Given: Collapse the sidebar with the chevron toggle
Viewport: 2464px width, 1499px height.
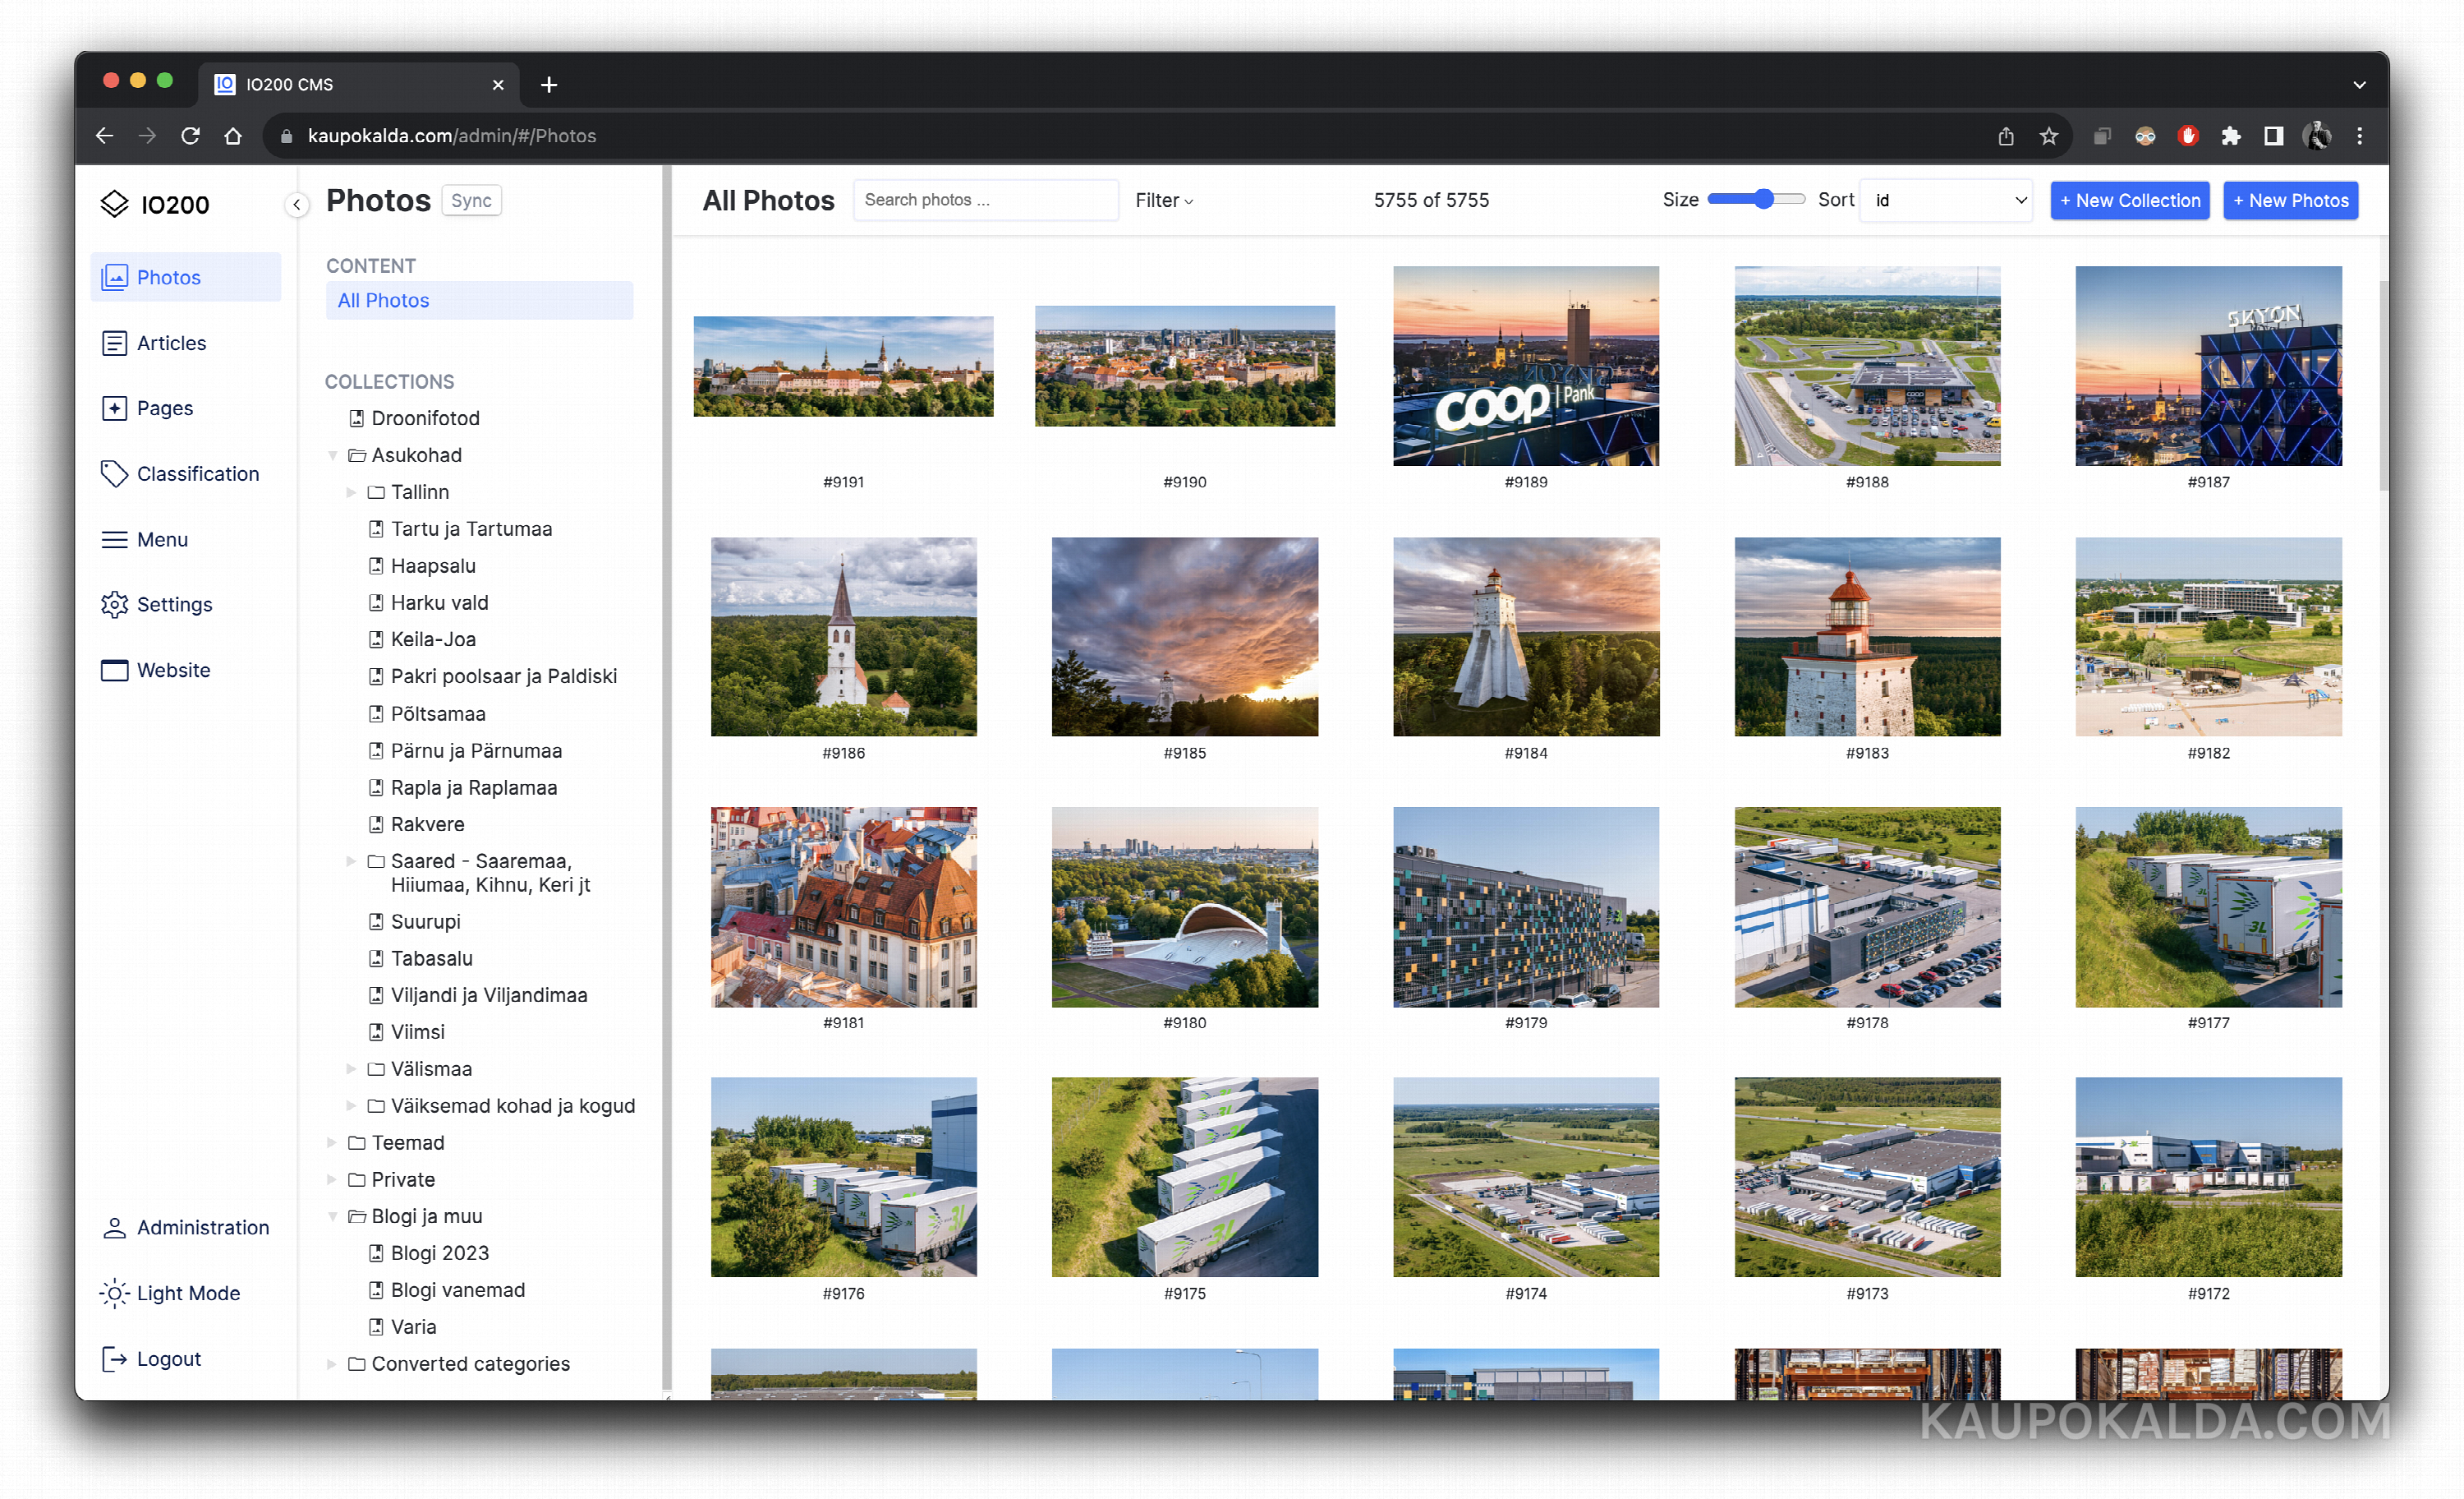Looking at the screenshot, I should click(x=297, y=204).
